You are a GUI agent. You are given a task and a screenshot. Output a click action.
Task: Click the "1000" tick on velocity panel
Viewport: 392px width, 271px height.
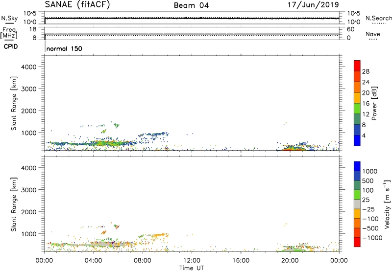[x=28, y=233]
